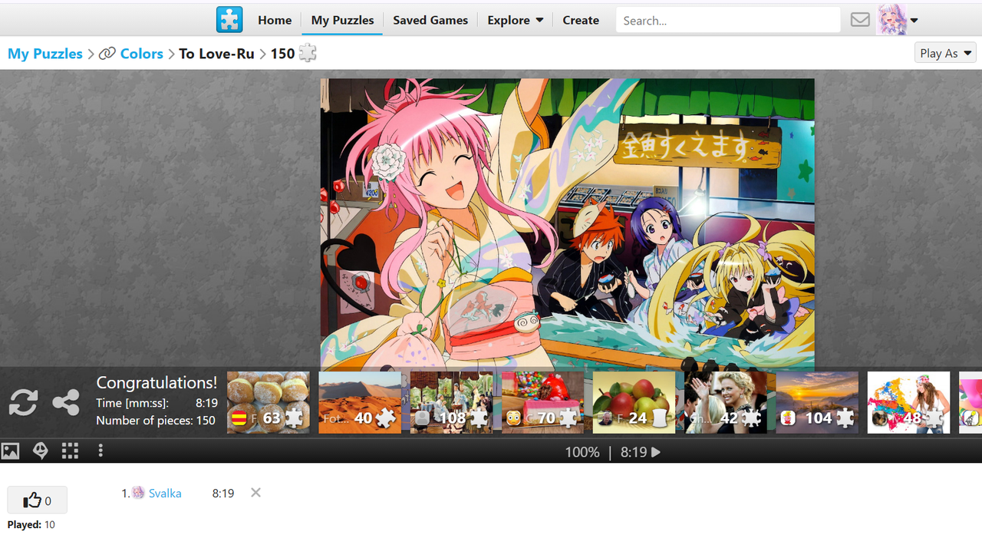Screen dimensions: 982x535
Task: Click the play timer arrow after 8:19
Action: pyautogui.click(x=655, y=452)
